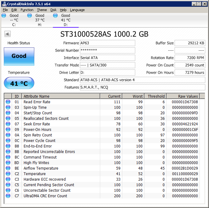The image size is (209, 208).
Task: Click raw value 000000001C6F
Action: [x=185, y=130]
